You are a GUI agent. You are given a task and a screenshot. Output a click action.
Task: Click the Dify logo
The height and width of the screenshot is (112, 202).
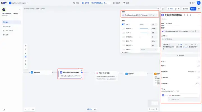pyautogui.click(x=4, y=3)
